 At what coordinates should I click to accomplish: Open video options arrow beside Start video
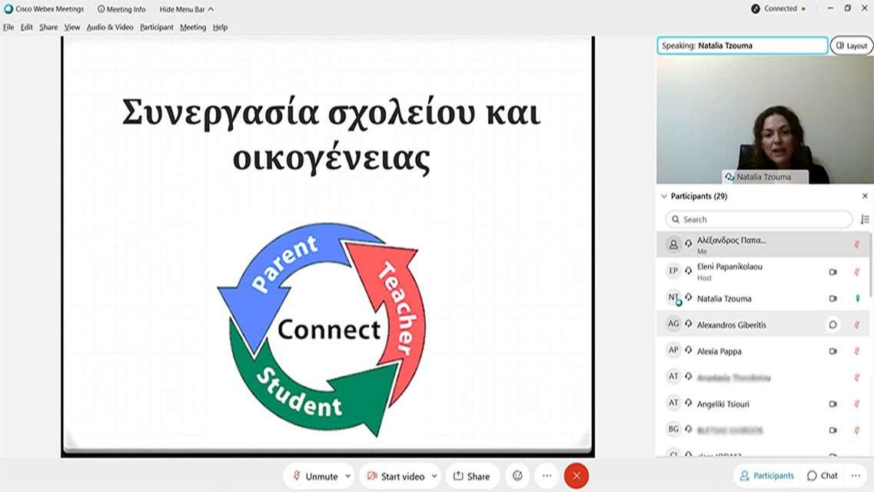pos(434,476)
